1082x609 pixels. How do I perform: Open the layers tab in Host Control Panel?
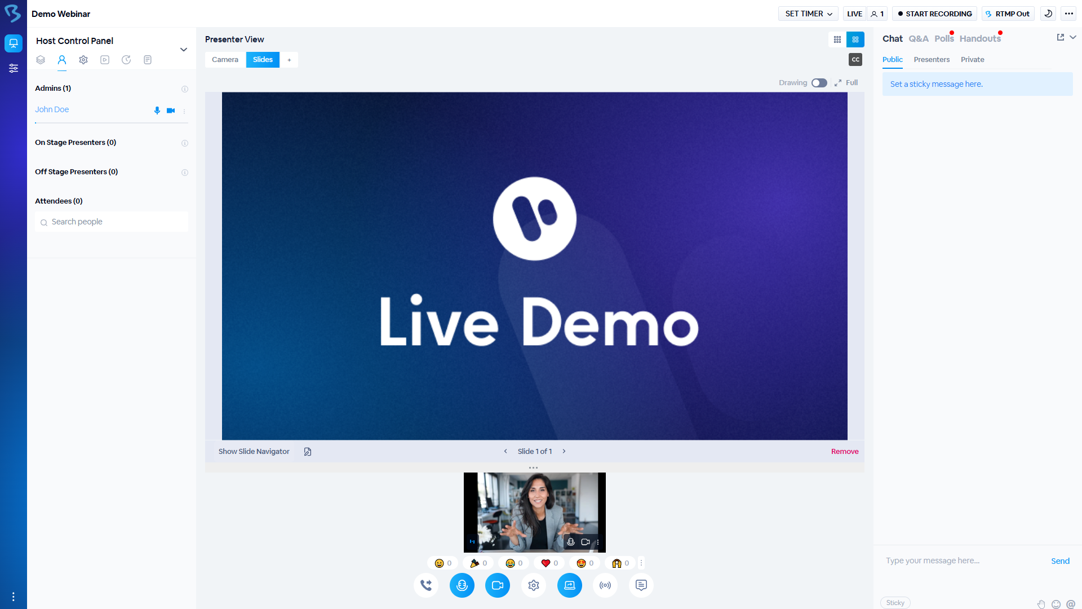point(41,60)
